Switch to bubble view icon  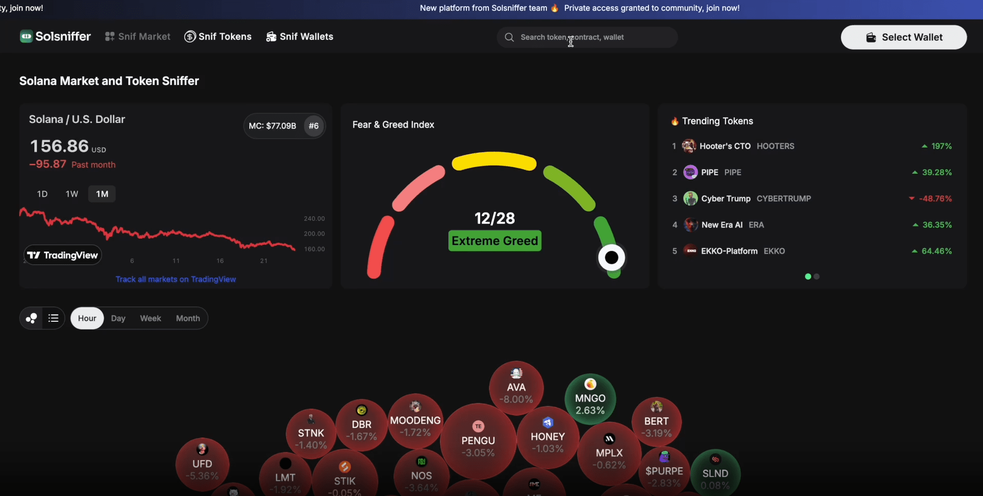[31, 318]
